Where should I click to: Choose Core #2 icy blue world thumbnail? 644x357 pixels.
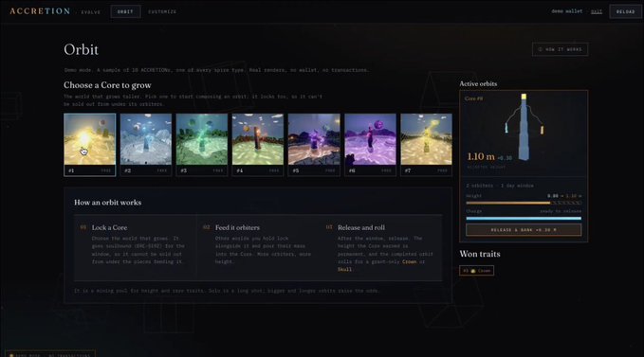(146, 145)
